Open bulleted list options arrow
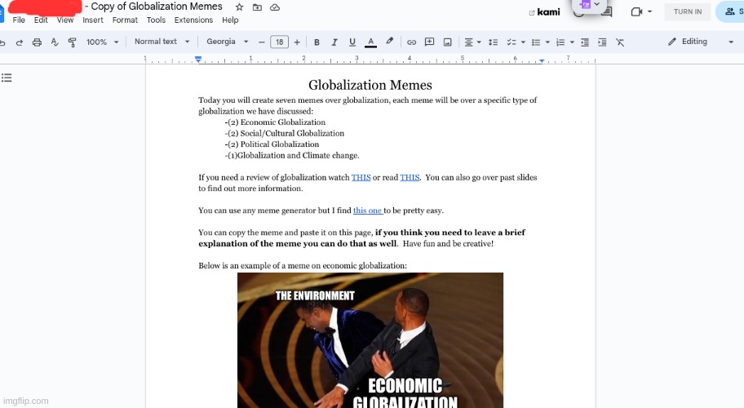744x408 pixels. [x=547, y=42]
